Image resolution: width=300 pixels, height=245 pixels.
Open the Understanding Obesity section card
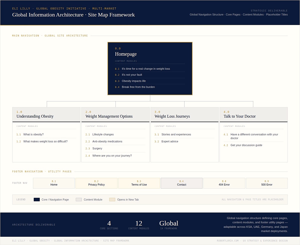pyautogui.click(x=46, y=114)
